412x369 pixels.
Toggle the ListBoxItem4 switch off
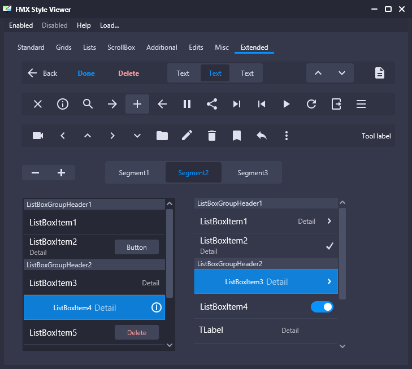[x=322, y=307]
